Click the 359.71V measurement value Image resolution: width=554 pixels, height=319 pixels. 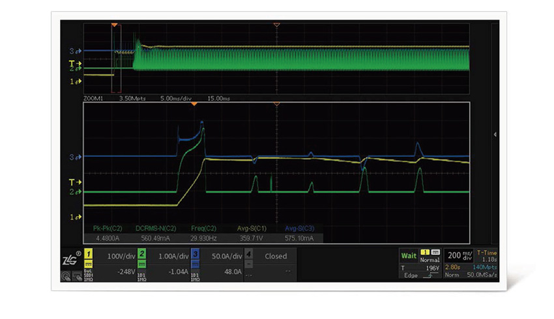(x=251, y=238)
